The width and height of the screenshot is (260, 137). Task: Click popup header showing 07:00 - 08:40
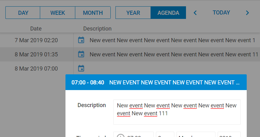point(156,82)
